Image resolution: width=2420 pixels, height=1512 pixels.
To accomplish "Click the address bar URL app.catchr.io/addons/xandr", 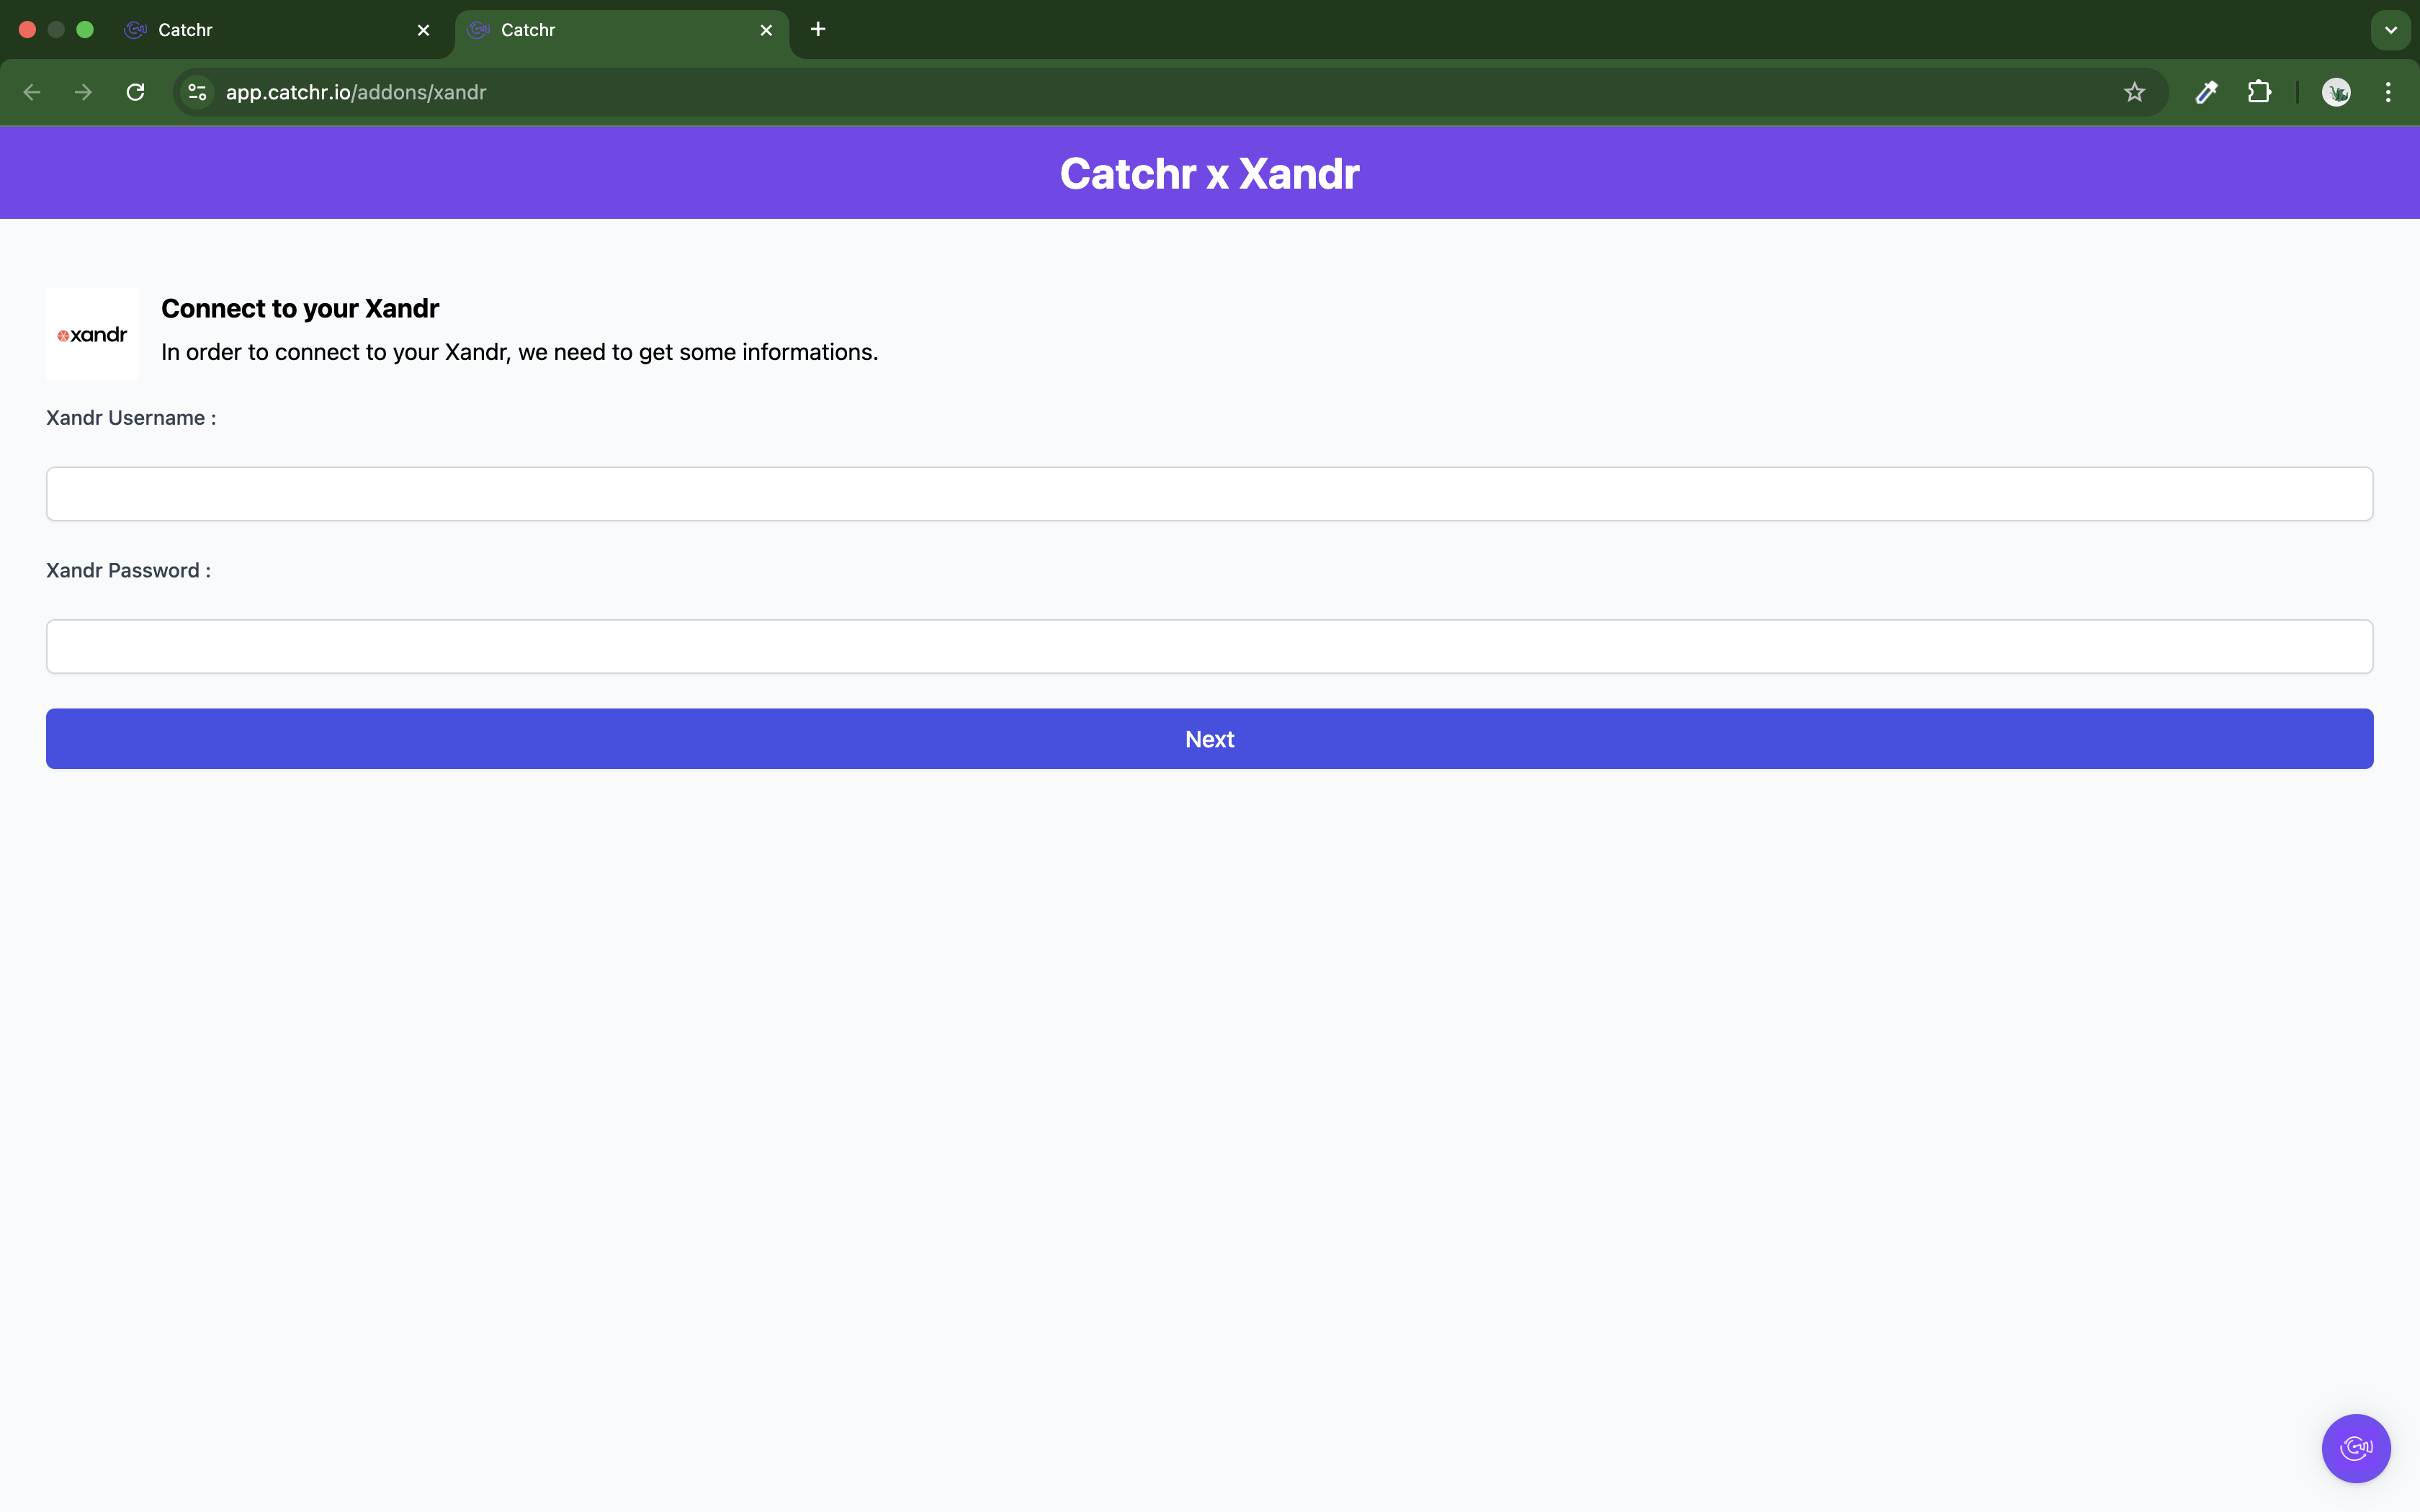I will [x=356, y=92].
